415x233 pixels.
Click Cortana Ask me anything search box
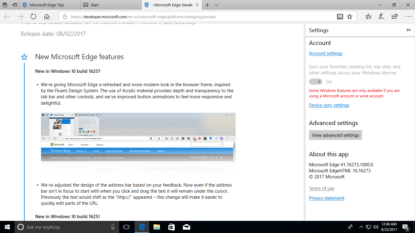pyautogui.click(x=67, y=227)
